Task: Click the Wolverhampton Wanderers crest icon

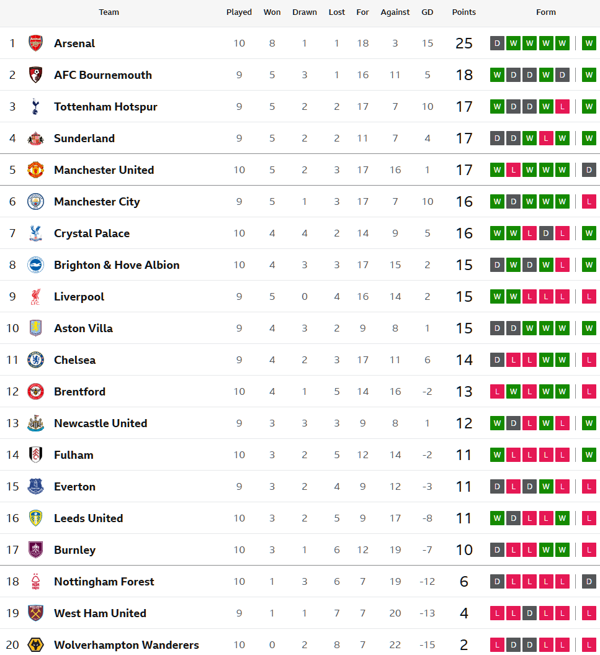Action: pyautogui.click(x=35, y=645)
